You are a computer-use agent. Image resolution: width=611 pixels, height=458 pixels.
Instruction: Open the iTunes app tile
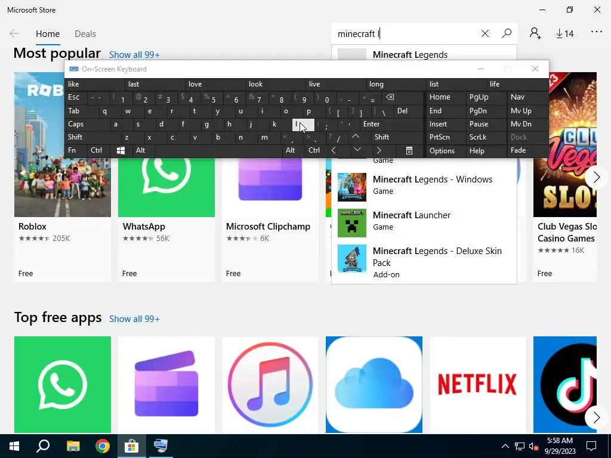270,385
